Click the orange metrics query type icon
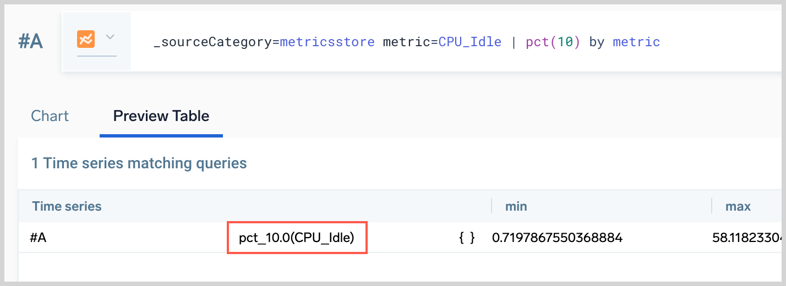 click(85, 39)
